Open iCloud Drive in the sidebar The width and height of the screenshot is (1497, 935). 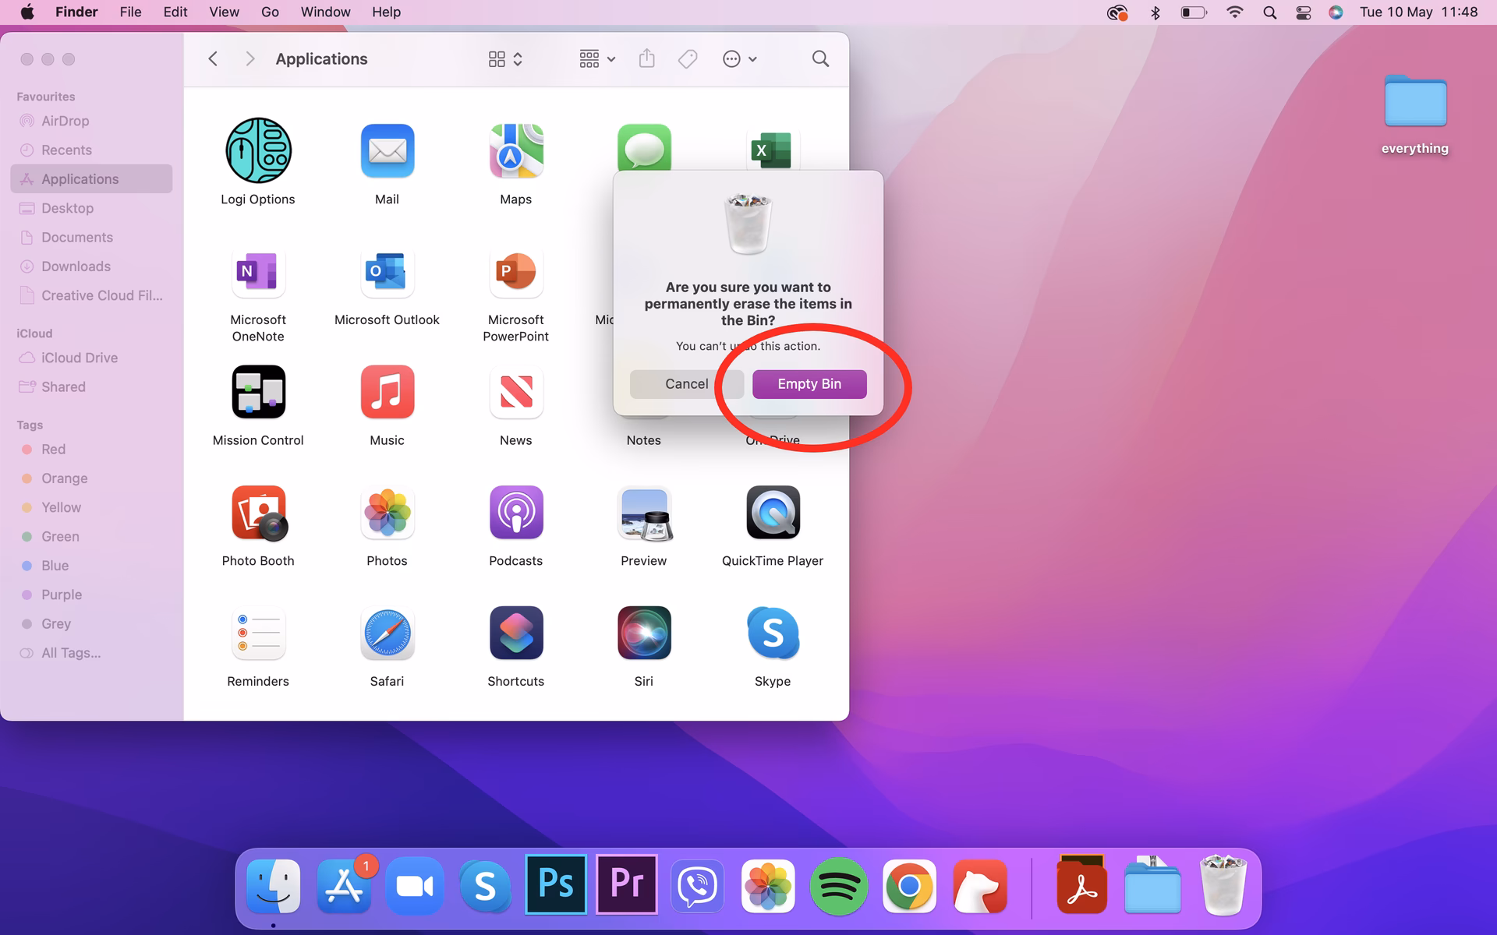(91, 358)
